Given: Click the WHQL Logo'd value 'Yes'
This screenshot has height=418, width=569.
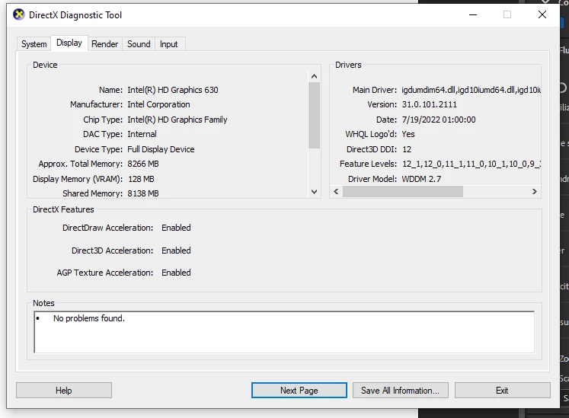Looking at the screenshot, I should (x=408, y=134).
